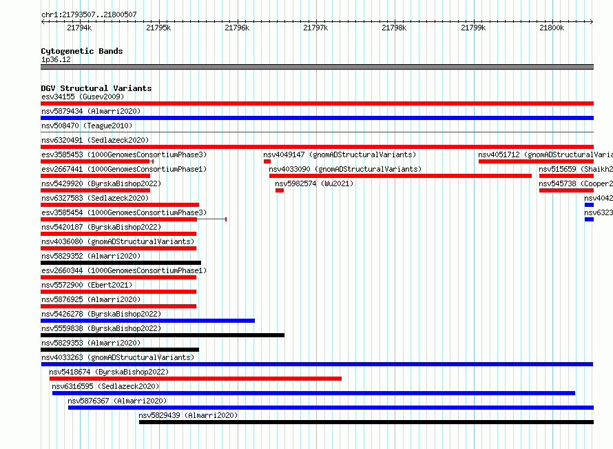Viewport: 613px width, 449px height.
Task: Click the esv34155 (Gusev2009) variant label
Action: (x=83, y=97)
